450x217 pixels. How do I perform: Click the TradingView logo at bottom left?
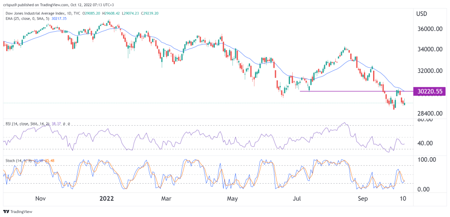pos(18,212)
